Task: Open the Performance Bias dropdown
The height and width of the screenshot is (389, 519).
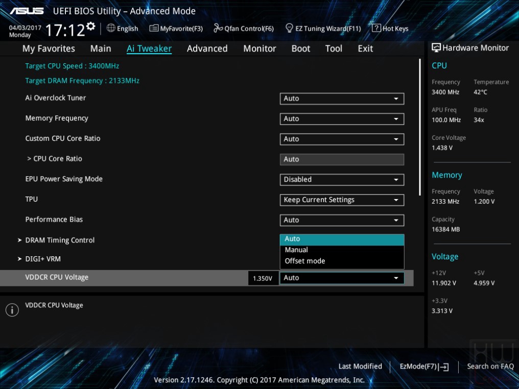Action: click(342, 220)
